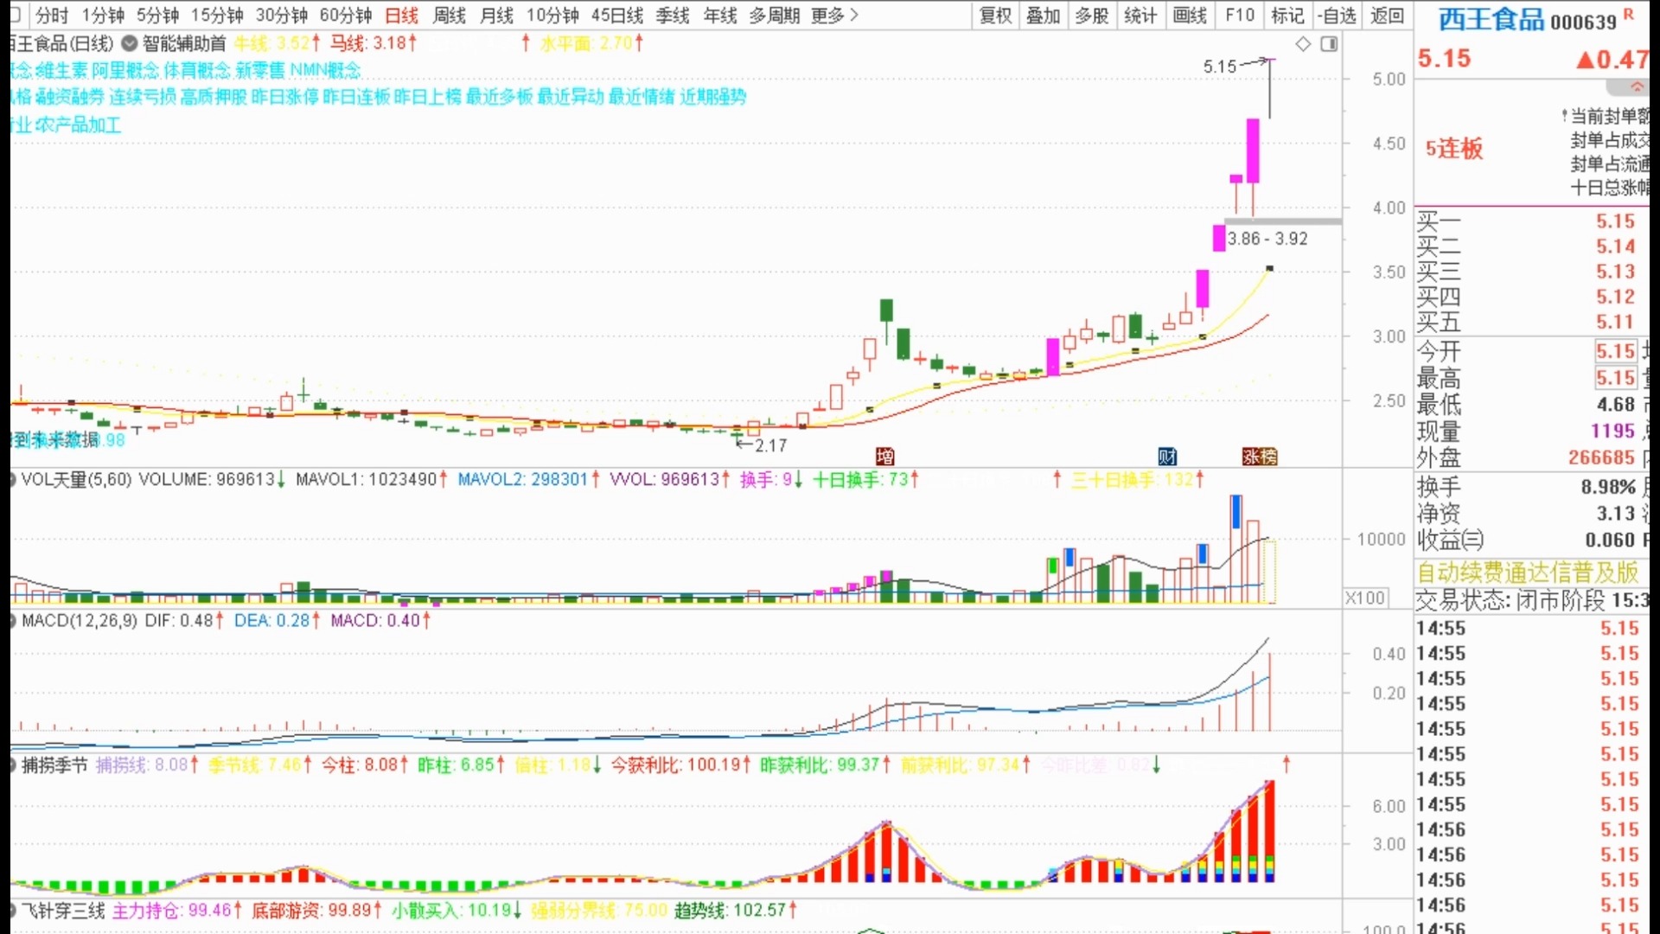This screenshot has height=934, width=1660.
Task: Select the 日线 daily chart tab
Action: (x=401, y=16)
